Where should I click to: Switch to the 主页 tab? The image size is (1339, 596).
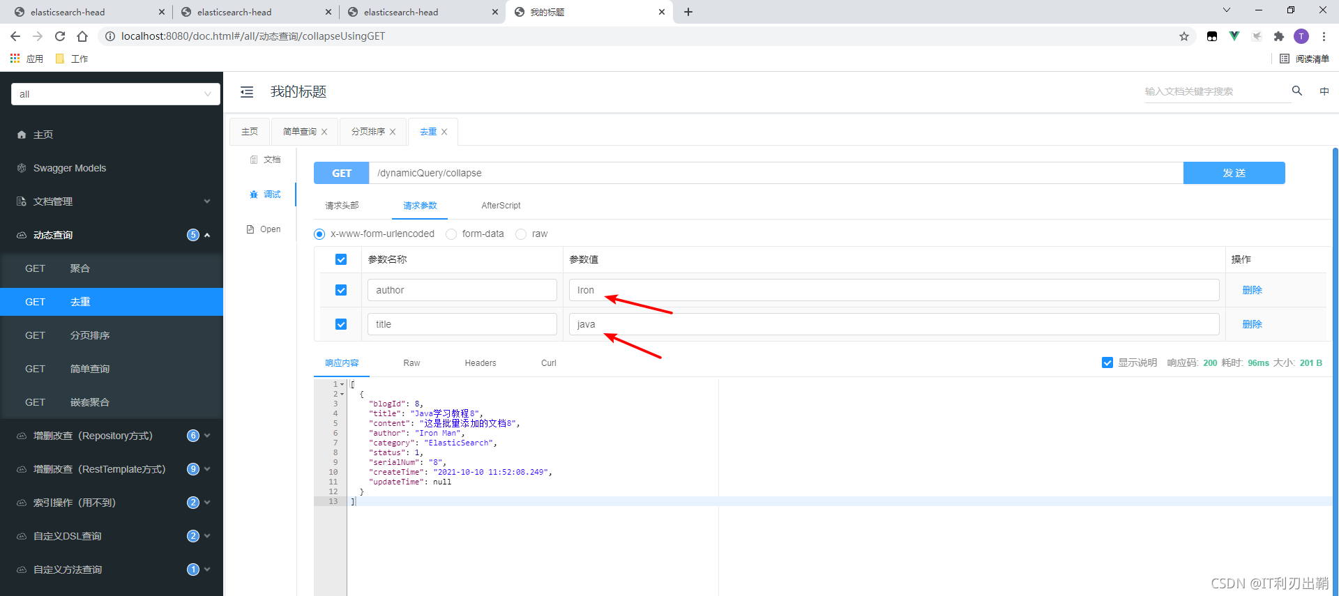[250, 132]
